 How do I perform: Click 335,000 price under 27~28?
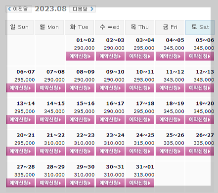click(x=25, y=175)
